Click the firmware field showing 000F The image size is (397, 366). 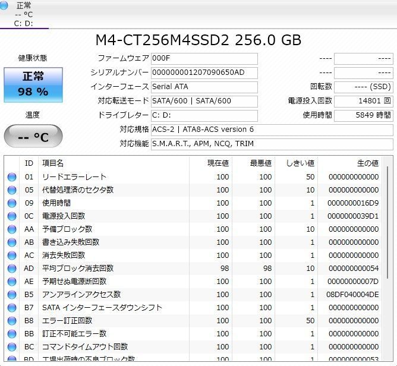point(204,58)
